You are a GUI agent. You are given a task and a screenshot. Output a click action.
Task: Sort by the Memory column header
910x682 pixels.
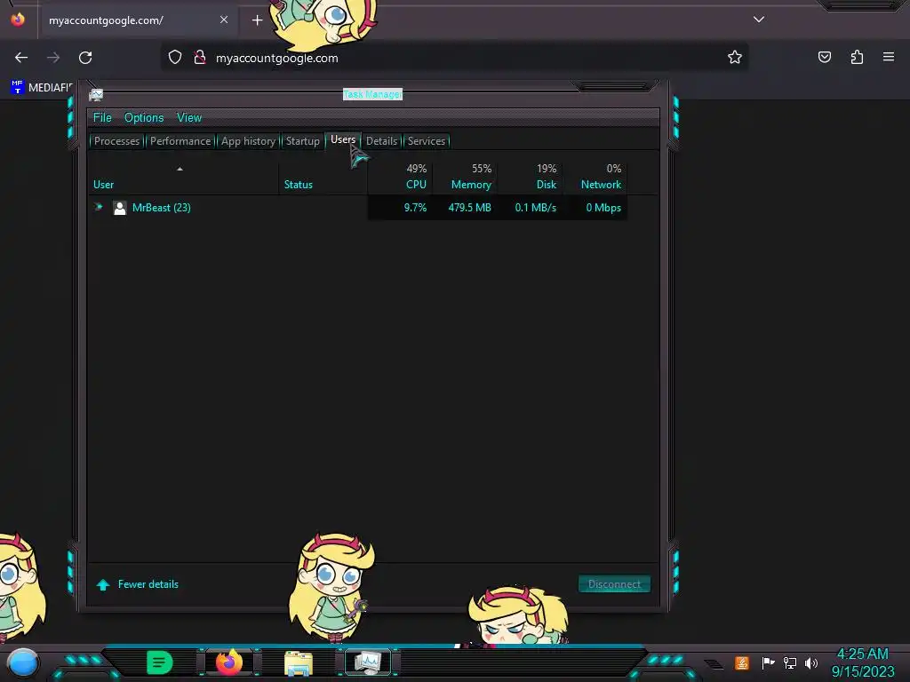(465, 178)
